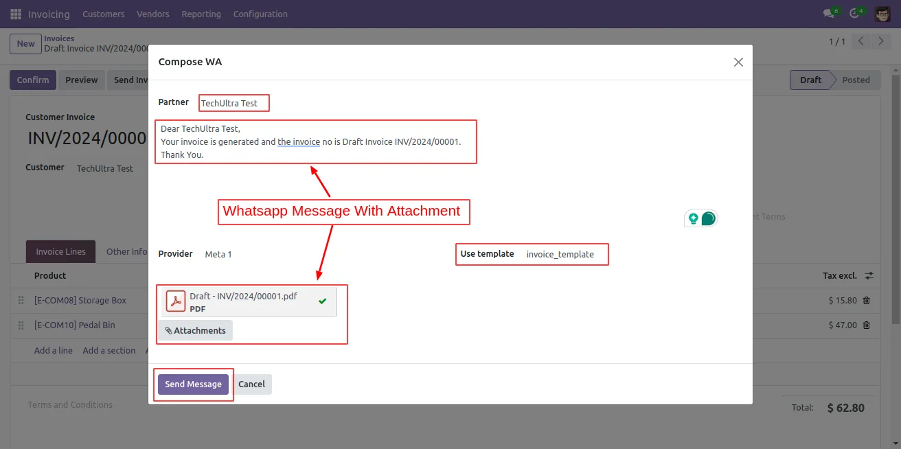The image size is (901, 449).
Task: Click the green checkmark on the PDF attachment
Action: (323, 301)
